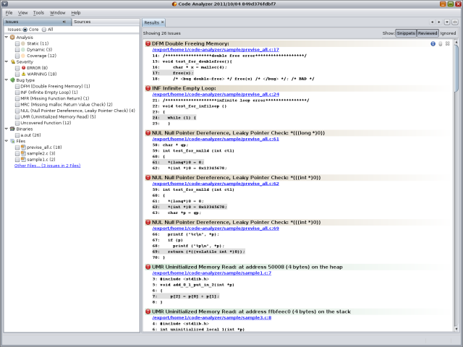Screen dimensions: 463x347
Task: Toggle the Reviewed show button
Action: coord(428,33)
